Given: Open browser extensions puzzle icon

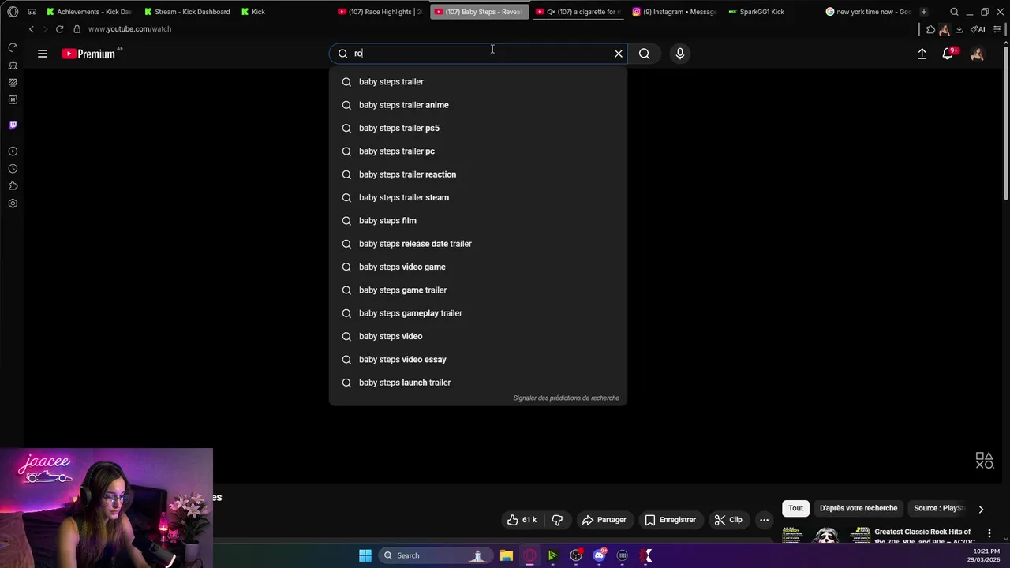Looking at the screenshot, I should pyautogui.click(x=930, y=29).
